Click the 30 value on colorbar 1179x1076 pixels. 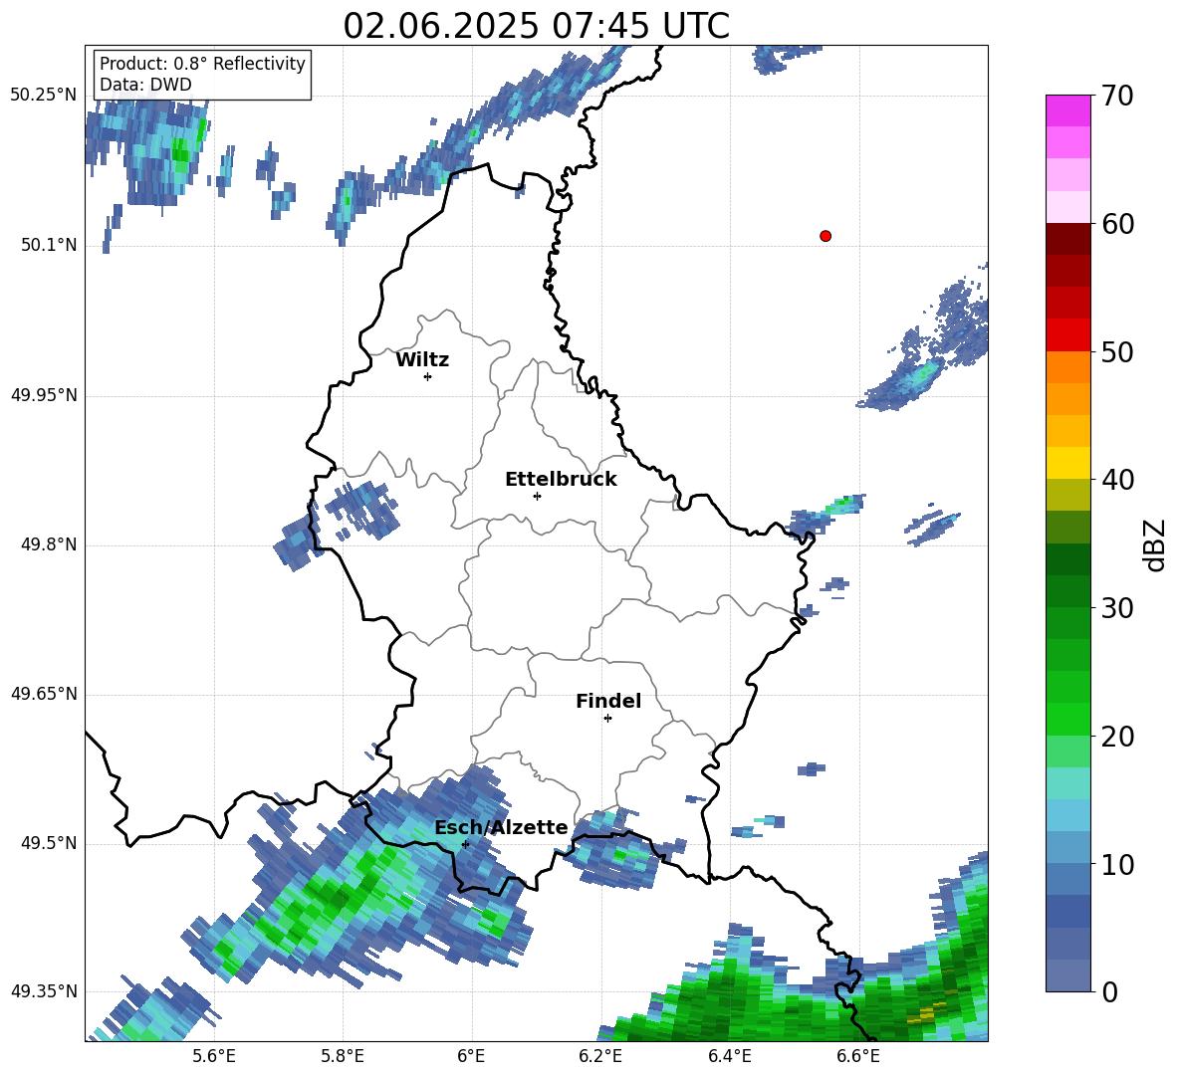coord(1117,608)
